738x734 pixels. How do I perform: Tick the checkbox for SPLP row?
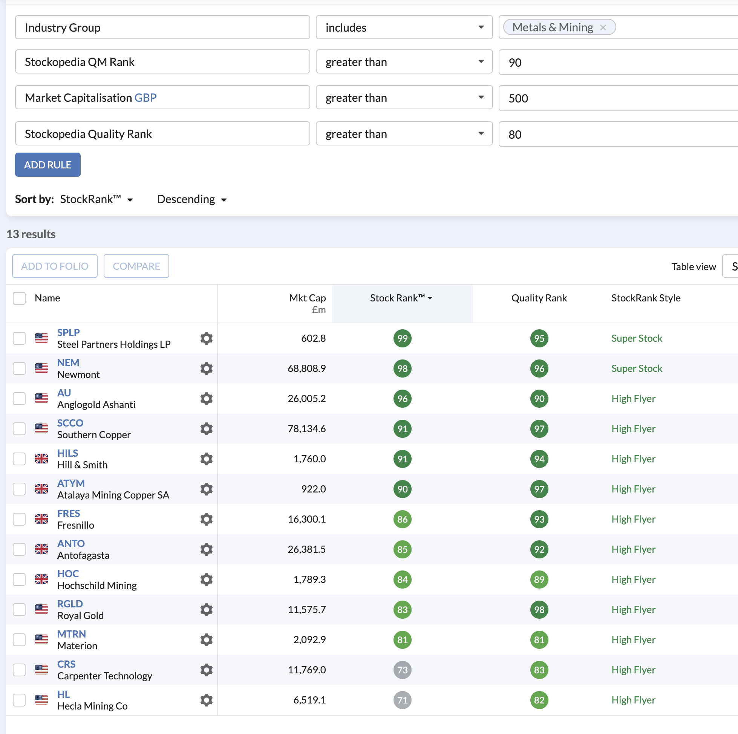19,338
